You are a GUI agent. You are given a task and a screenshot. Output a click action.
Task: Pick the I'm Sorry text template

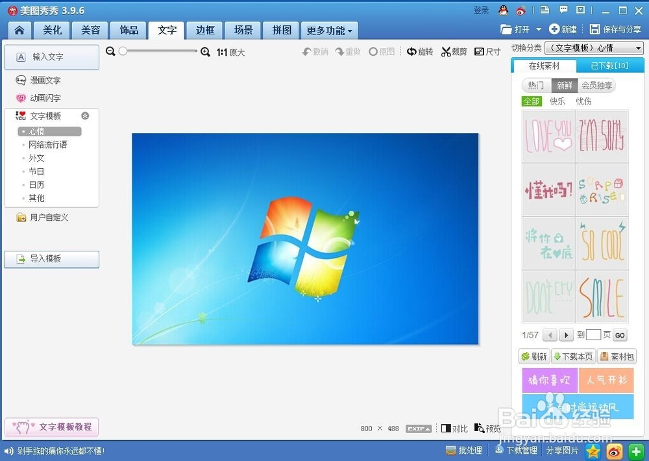click(x=602, y=136)
